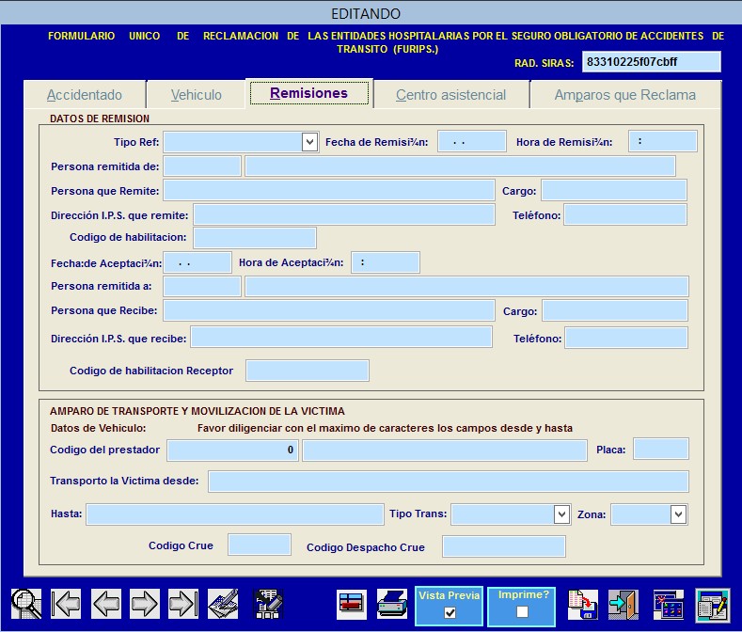
Task: Click the Codigo de habilitacion field
Action: point(255,238)
